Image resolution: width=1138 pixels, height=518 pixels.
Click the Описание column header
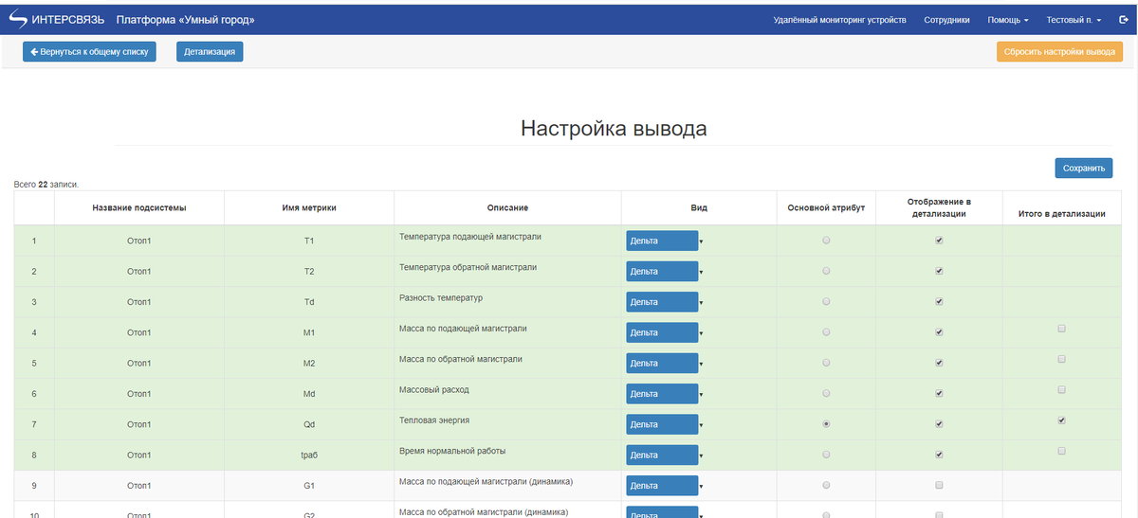point(507,207)
